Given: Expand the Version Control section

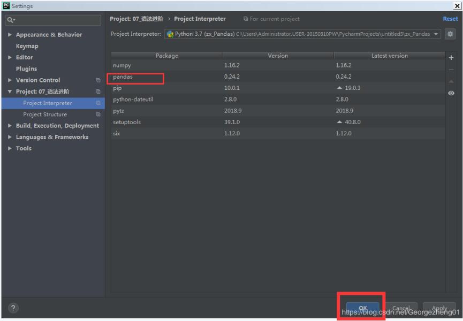Looking at the screenshot, I should click(10, 80).
